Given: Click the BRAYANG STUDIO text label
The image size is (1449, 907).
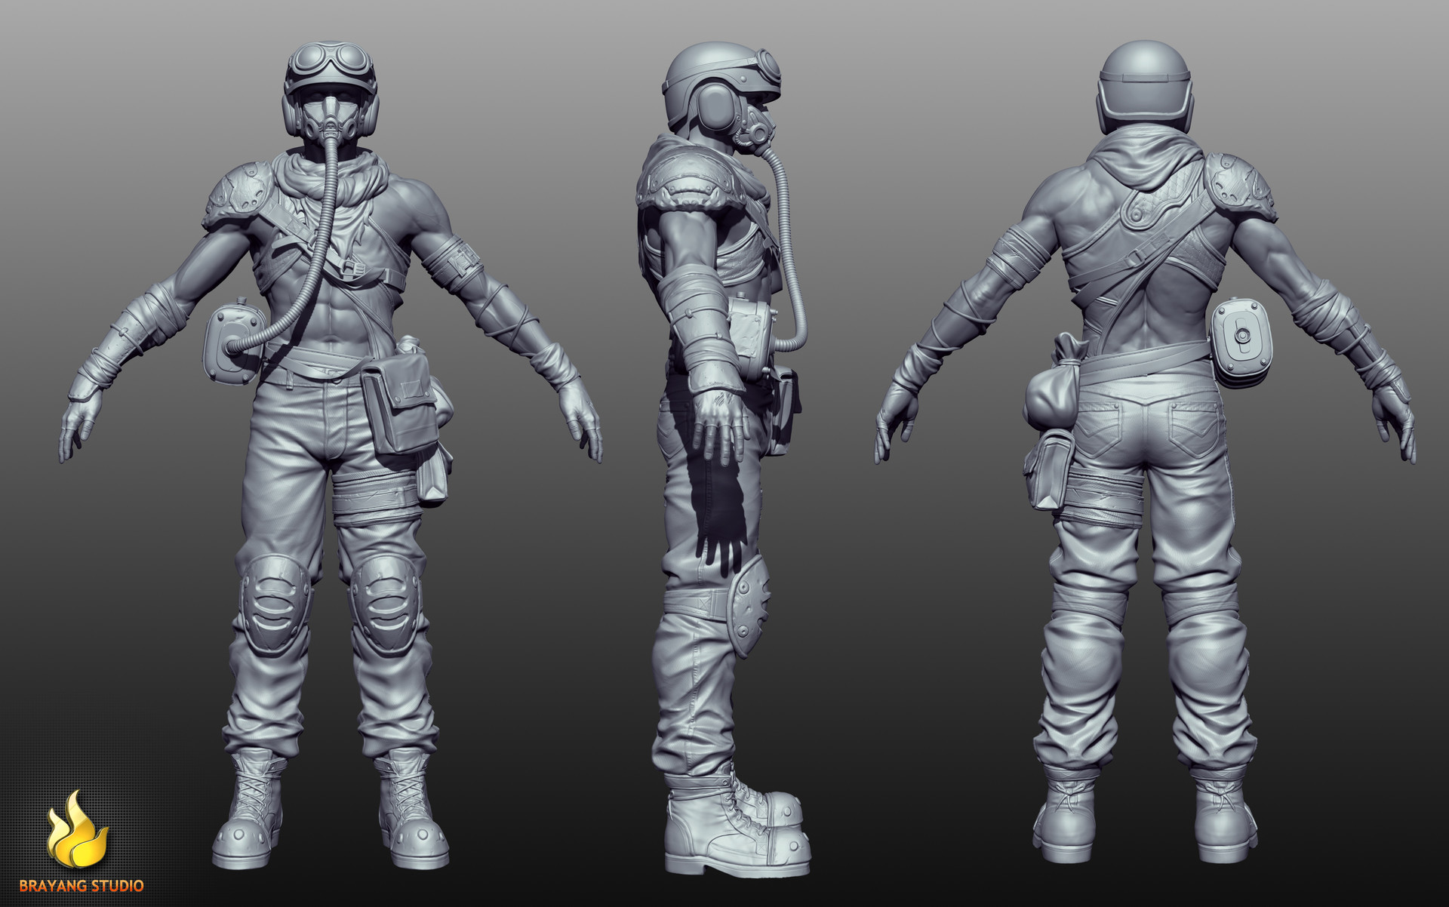Looking at the screenshot, I should click(82, 885).
